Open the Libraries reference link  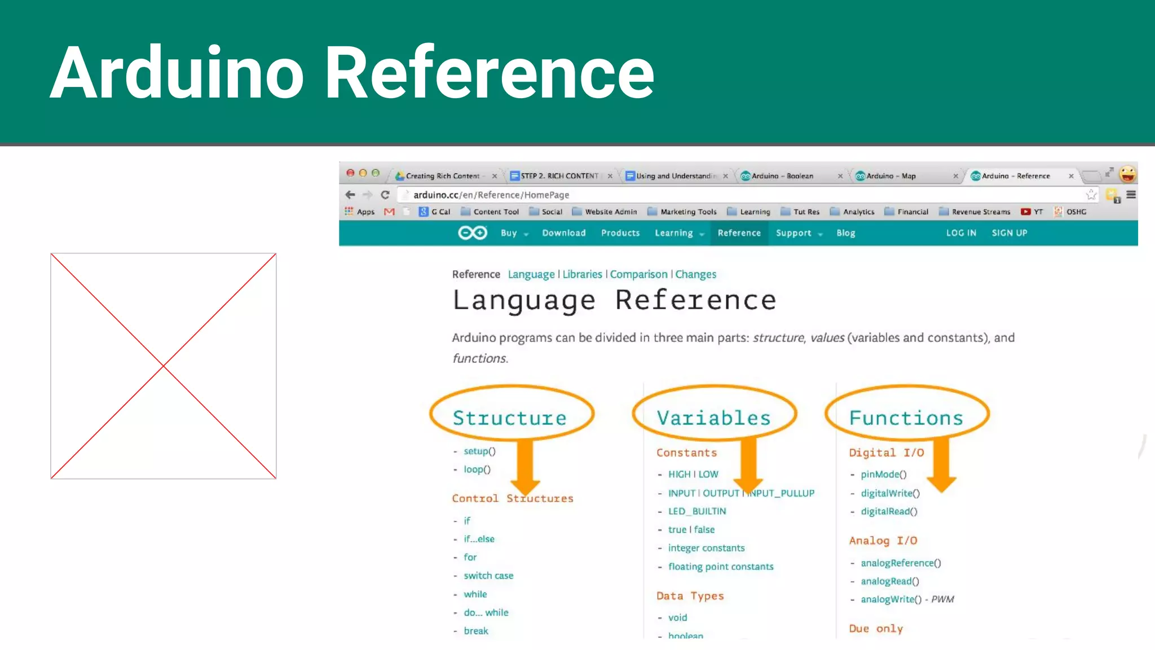coord(582,274)
